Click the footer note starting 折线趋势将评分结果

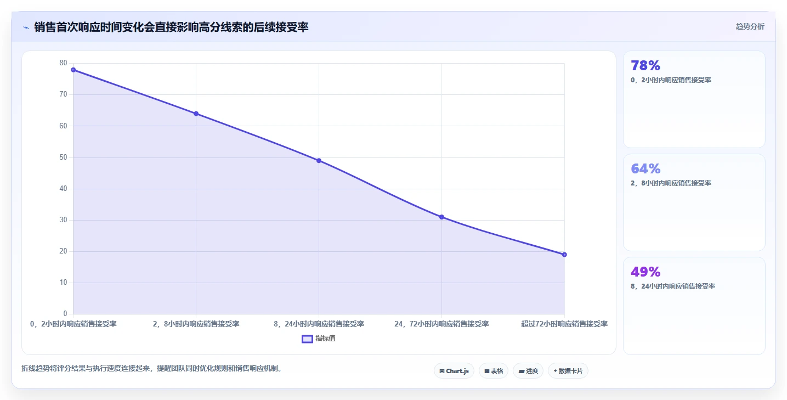153,369
